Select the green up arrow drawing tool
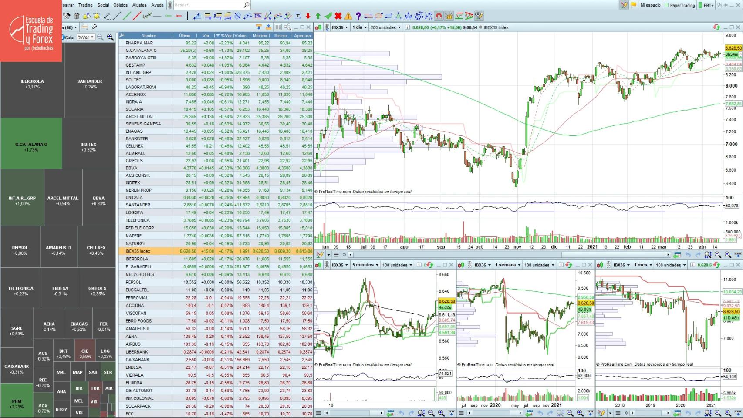 pos(318,16)
